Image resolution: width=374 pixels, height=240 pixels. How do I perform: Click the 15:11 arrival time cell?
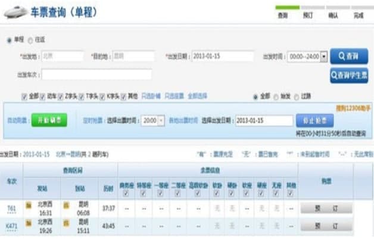(x=83, y=230)
